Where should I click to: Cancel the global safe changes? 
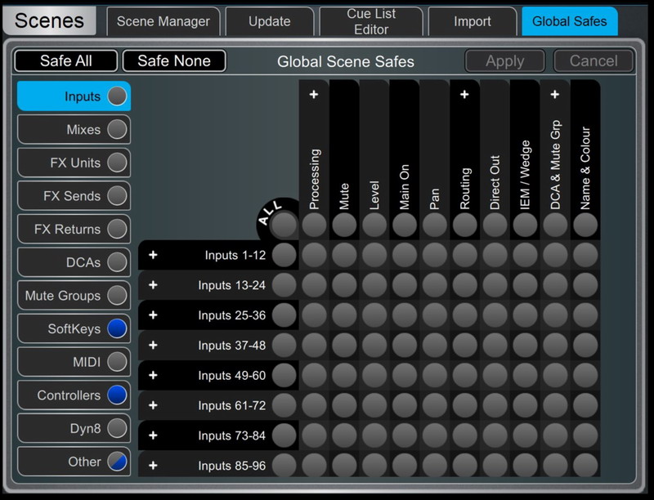coord(594,60)
